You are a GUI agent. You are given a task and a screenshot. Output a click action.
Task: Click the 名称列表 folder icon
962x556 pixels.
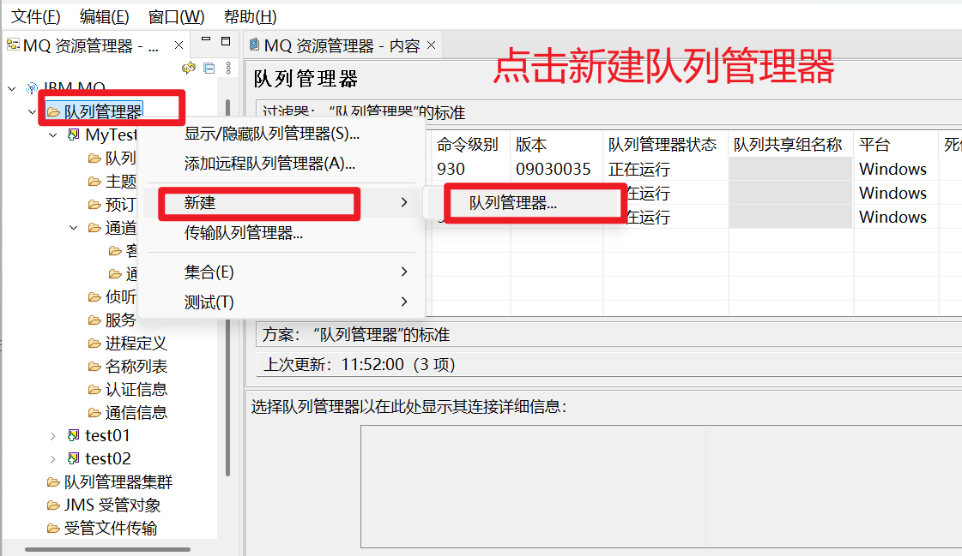click(x=94, y=366)
